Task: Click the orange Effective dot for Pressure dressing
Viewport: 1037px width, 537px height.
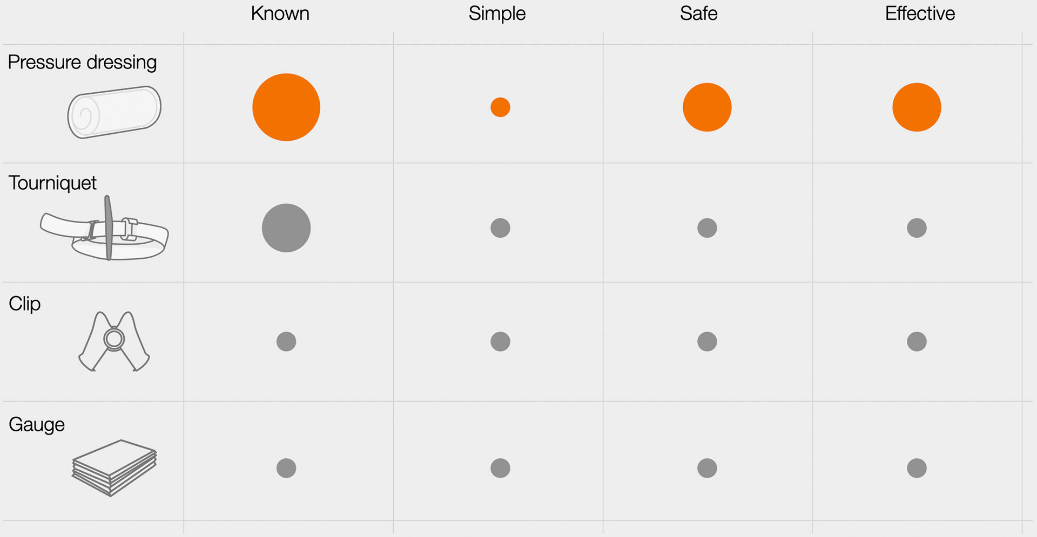Action: (917, 107)
